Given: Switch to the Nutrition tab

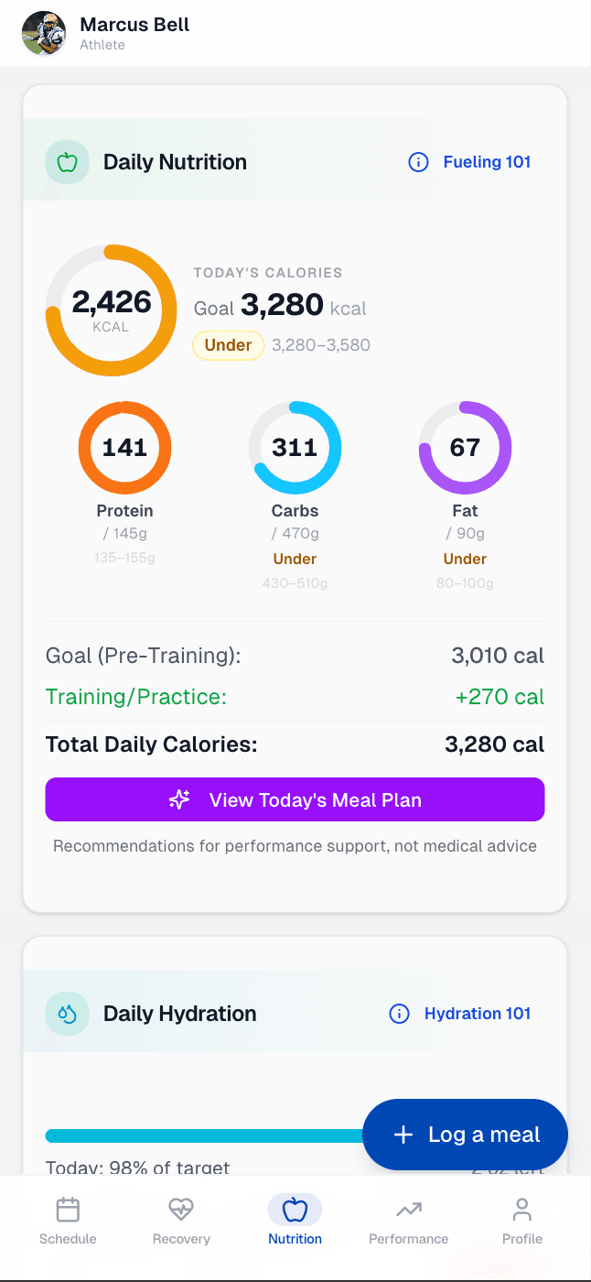Looking at the screenshot, I should click(x=295, y=1220).
